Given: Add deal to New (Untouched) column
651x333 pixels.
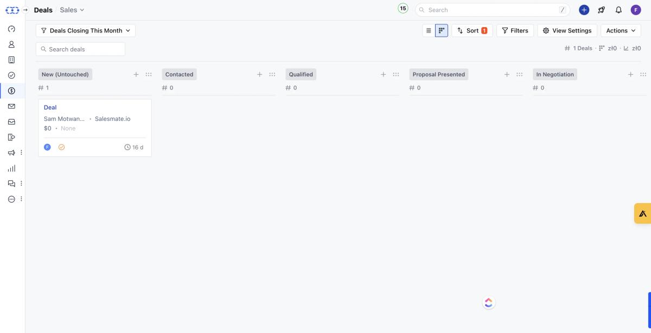Looking at the screenshot, I should coord(136,75).
